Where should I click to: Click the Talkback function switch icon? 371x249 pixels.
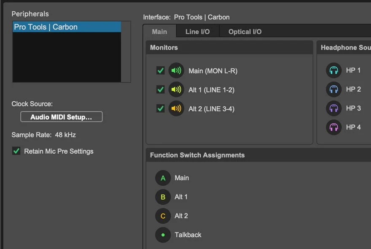coord(163,235)
